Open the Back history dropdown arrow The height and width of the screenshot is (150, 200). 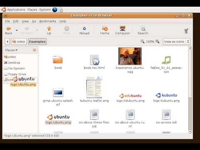point(17,30)
